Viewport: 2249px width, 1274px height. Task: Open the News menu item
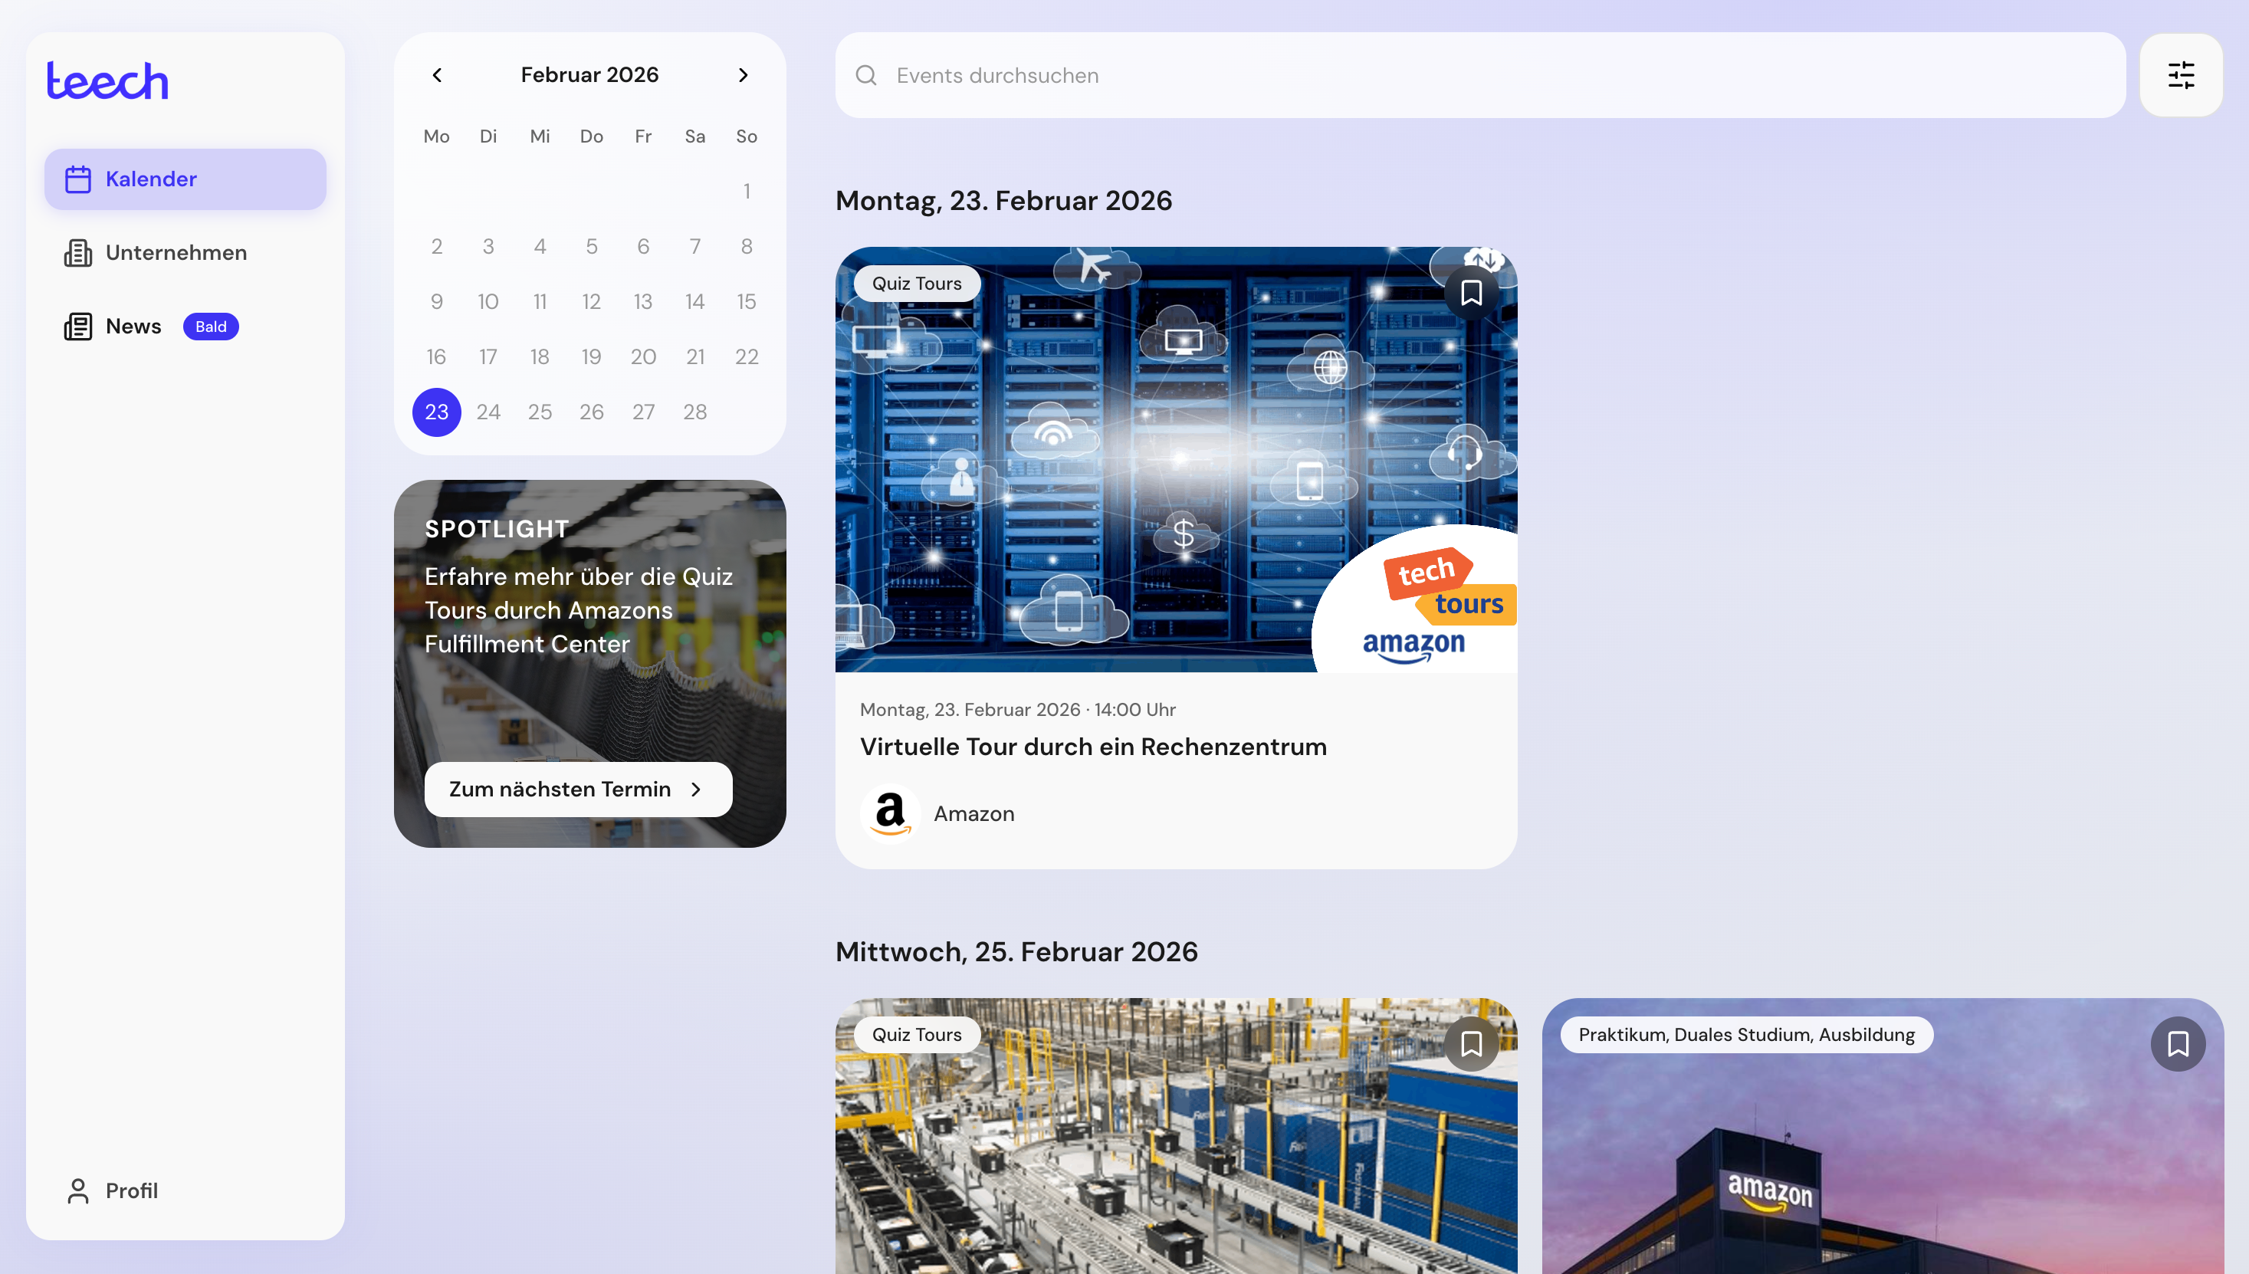click(134, 327)
